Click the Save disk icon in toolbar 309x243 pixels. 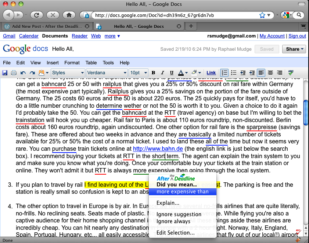tap(5, 73)
